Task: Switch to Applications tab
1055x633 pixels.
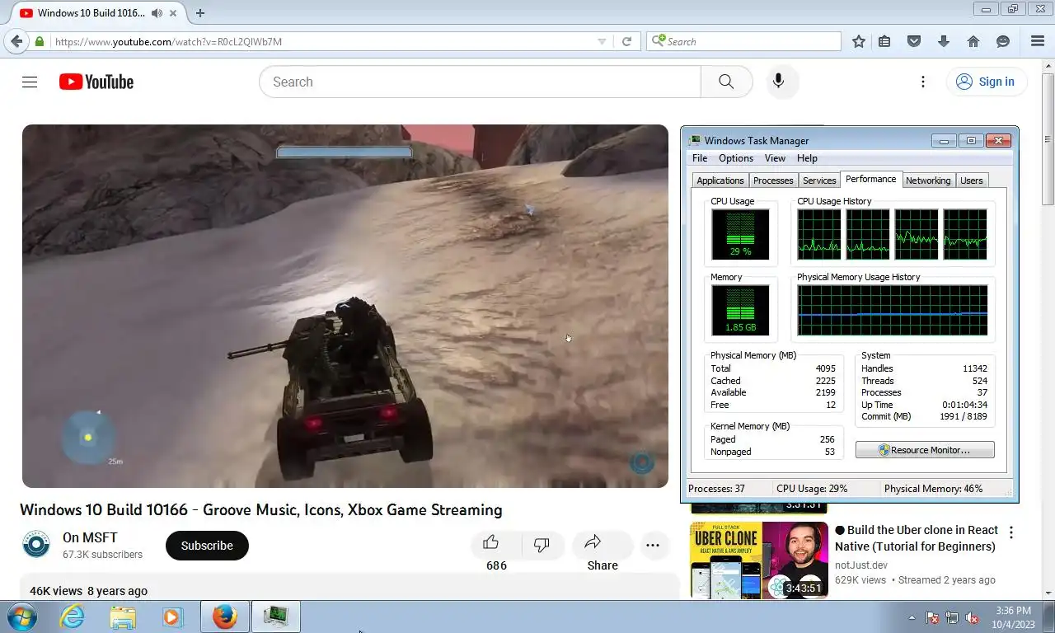Action: 720,181
